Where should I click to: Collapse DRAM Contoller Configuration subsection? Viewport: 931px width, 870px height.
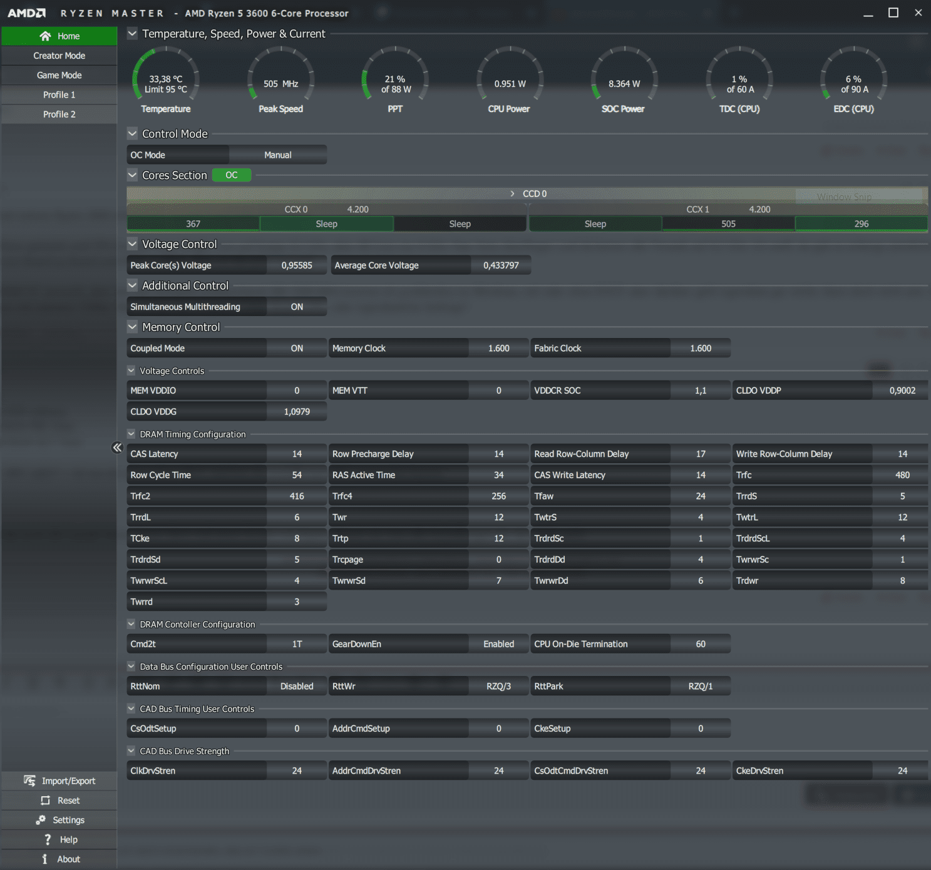tap(131, 624)
